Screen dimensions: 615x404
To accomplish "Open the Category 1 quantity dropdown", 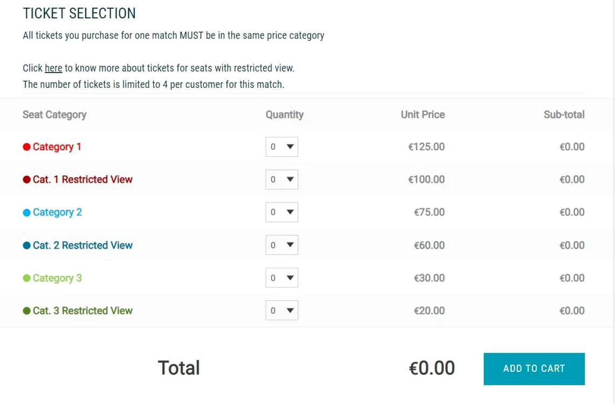I will point(281,147).
